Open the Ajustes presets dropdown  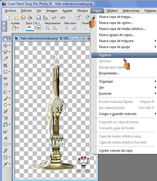15,28
